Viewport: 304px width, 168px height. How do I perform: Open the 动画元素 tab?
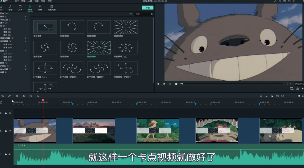[52, 8]
